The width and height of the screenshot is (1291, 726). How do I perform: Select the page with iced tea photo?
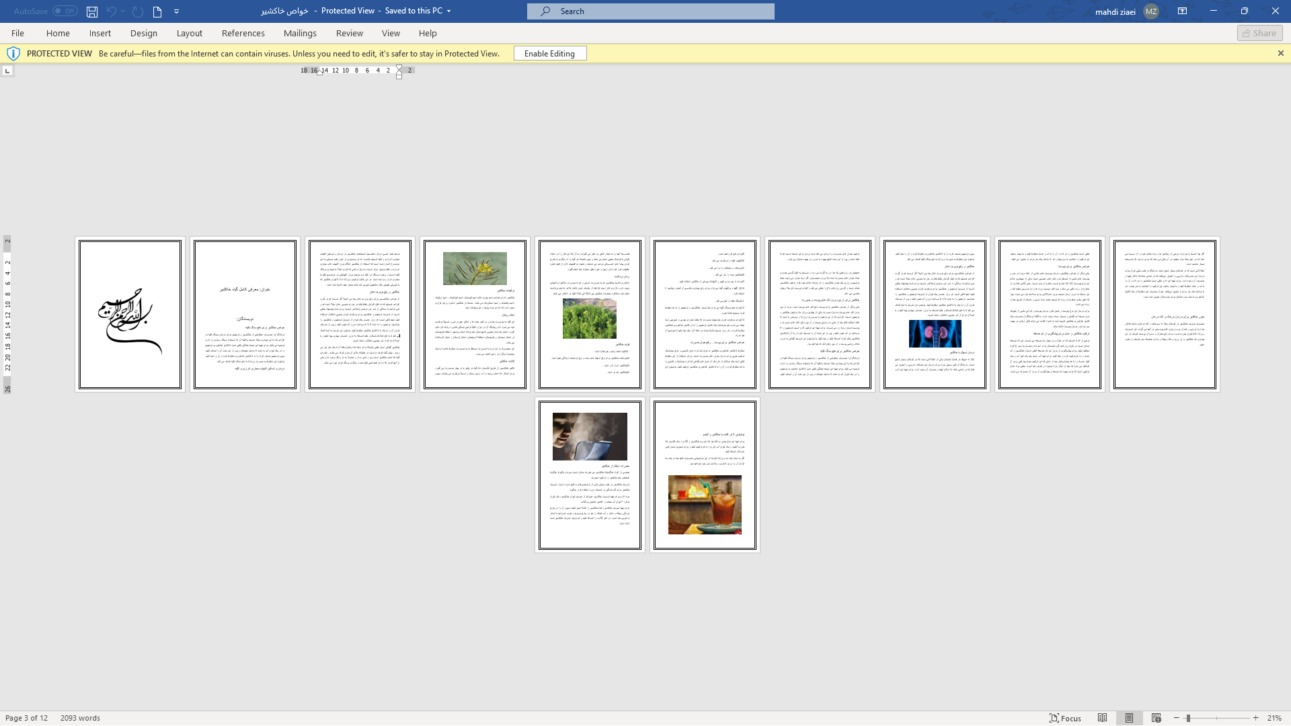(705, 475)
